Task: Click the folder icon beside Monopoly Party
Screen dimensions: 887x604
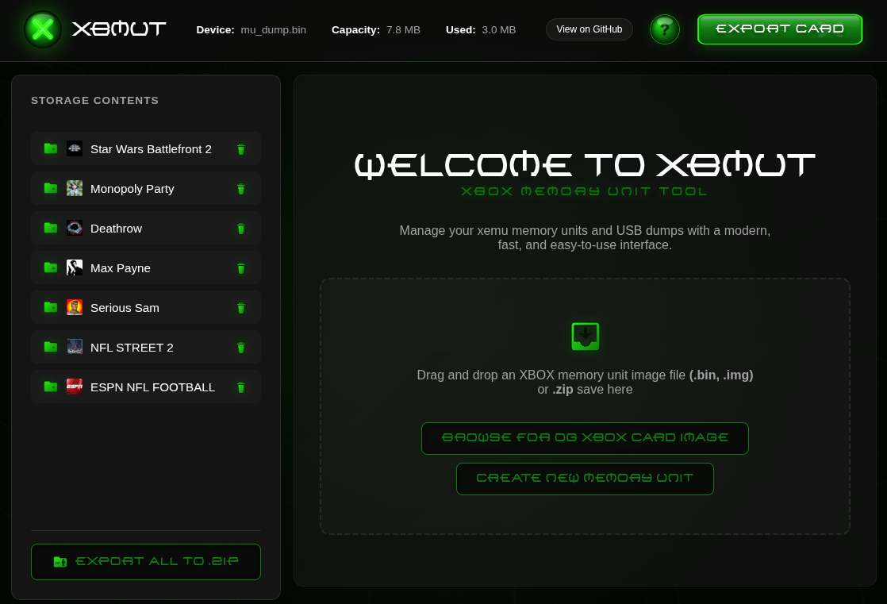Action: click(50, 188)
